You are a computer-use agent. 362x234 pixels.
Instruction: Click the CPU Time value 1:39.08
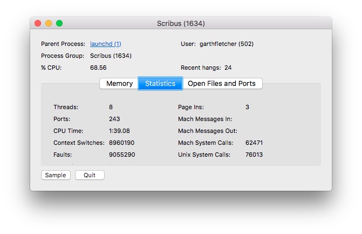point(119,131)
